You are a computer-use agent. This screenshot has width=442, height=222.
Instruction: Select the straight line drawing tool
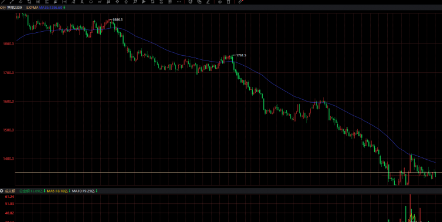(x=4, y=2)
